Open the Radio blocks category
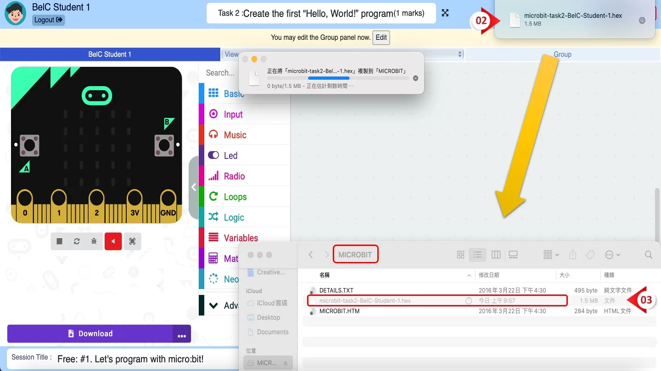This screenshot has height=371, width=661. pos(244,176)
